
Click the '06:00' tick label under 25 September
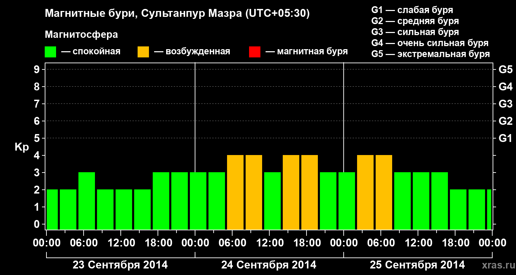tap(381, 243)
